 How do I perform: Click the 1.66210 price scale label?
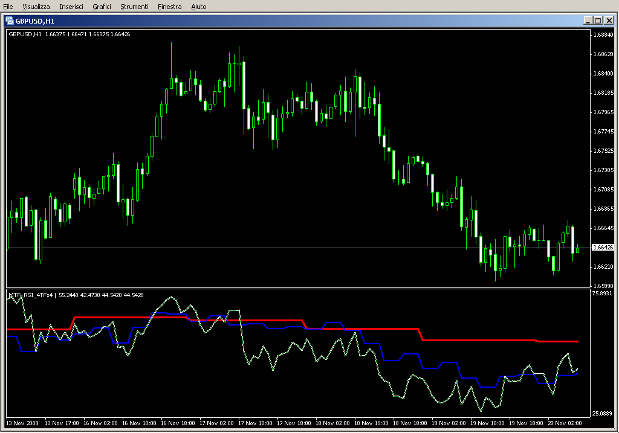[603, 266]
